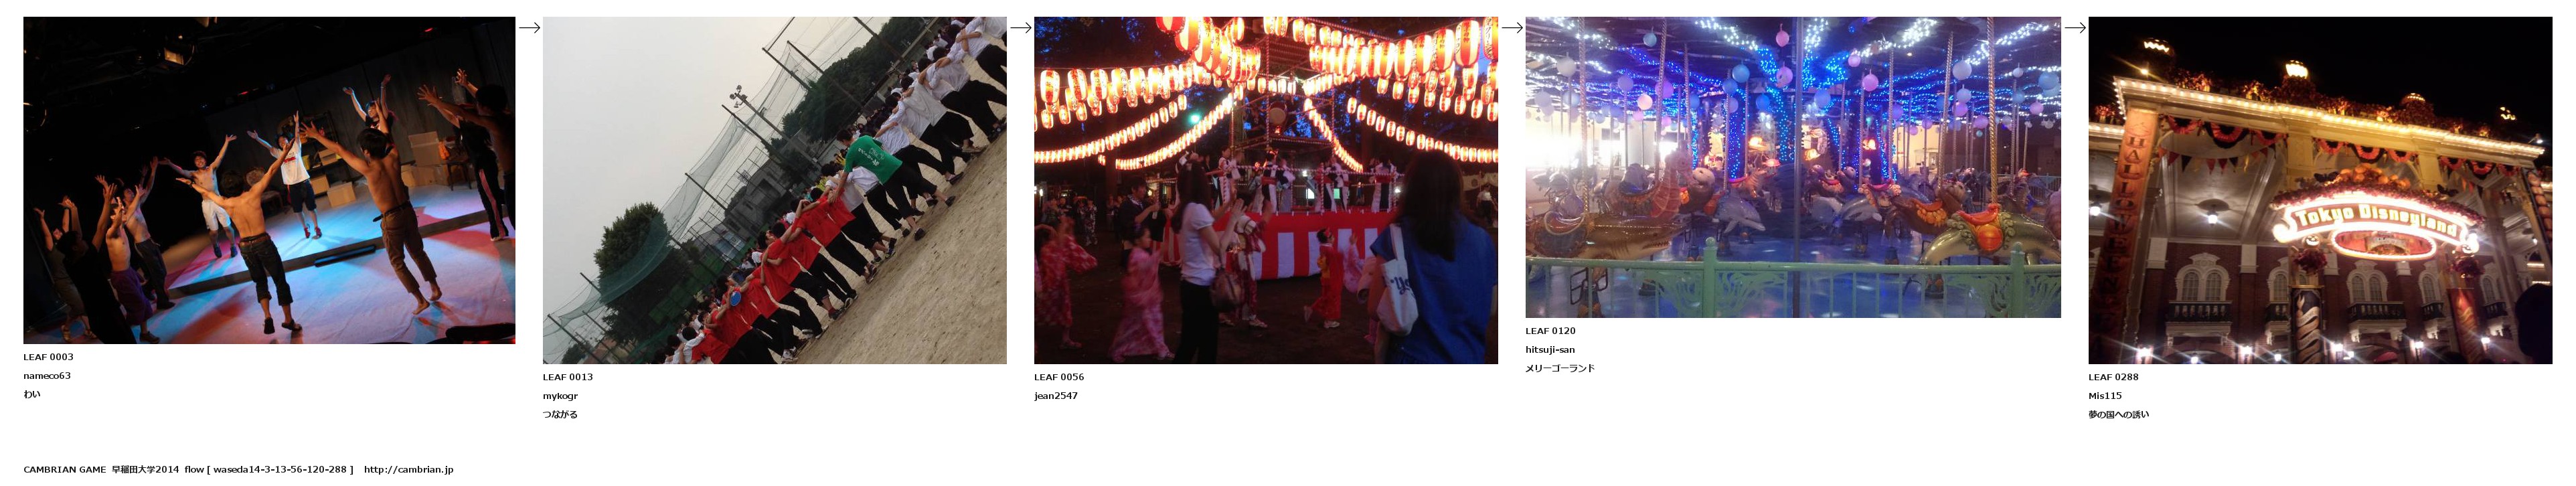The height and width of the screenshot is (486, 2576).
Task: Open the LEAF 0288 Tokyo Disneyland photo
Action: point(2320,190)
